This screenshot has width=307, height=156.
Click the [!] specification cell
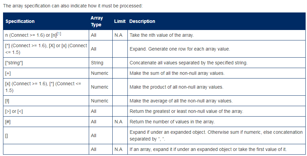pos(8,101)
